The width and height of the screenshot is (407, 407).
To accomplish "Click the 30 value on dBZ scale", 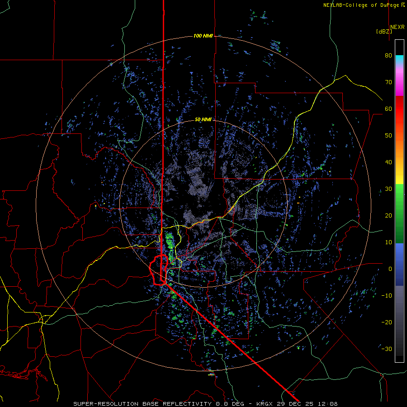I will tap(388, 189).
